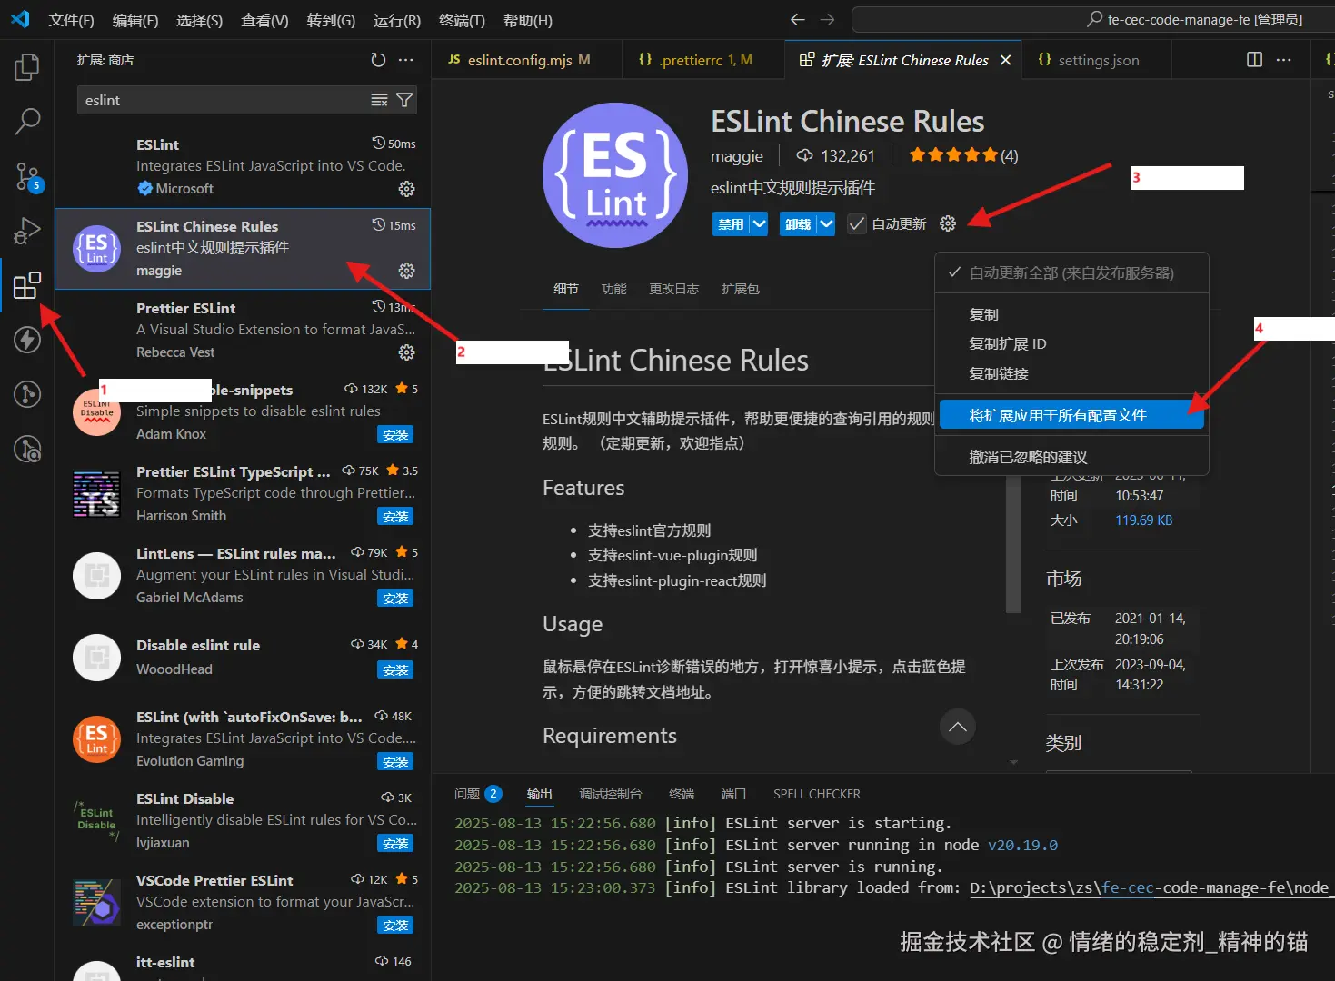Switch to the 调试控制台 debug console tab
The image size is (1335, 981).
coord(611,794)
